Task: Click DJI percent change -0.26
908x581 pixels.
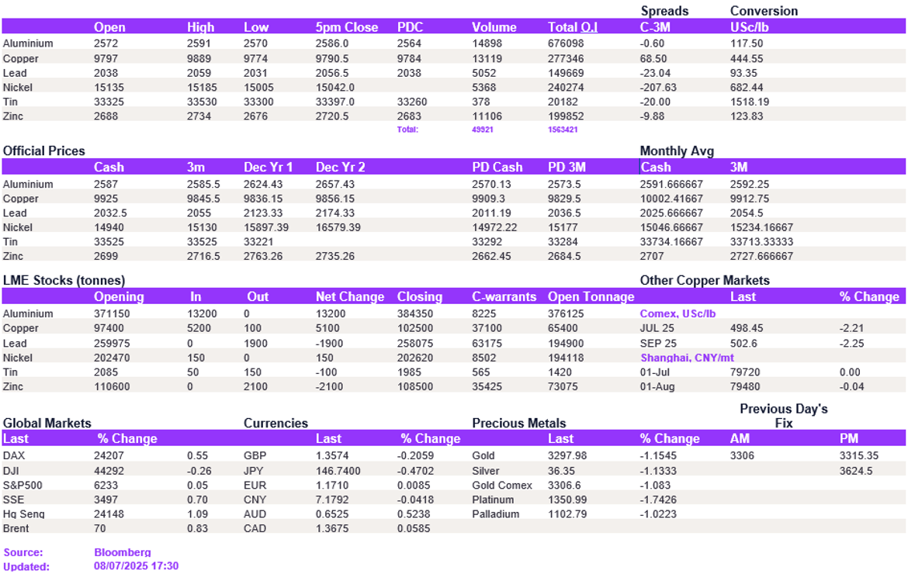Action: [199, 471]
